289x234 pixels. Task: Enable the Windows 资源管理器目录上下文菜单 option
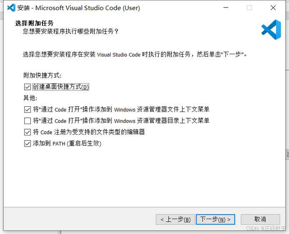pyautogui.click(x=28, y=121)
